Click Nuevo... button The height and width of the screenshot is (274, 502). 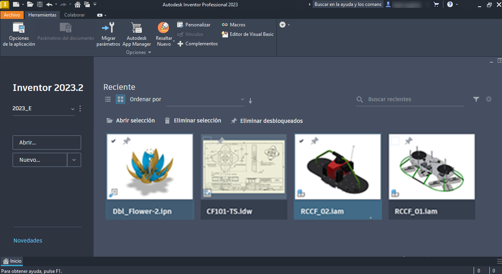coord(40,160)
